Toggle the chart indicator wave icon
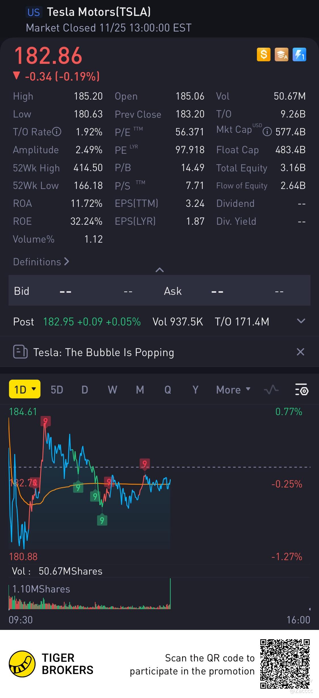Screen dimensions: 319x698 [x=271, y=389]
